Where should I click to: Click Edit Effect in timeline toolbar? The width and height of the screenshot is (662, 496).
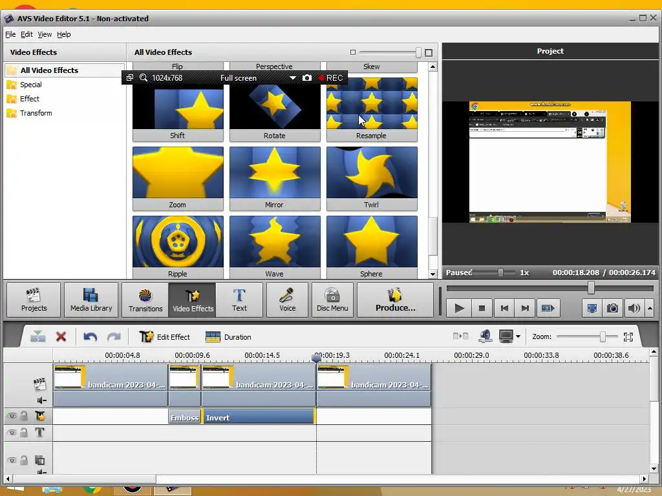pyautogui.click(x=165, y=336)
